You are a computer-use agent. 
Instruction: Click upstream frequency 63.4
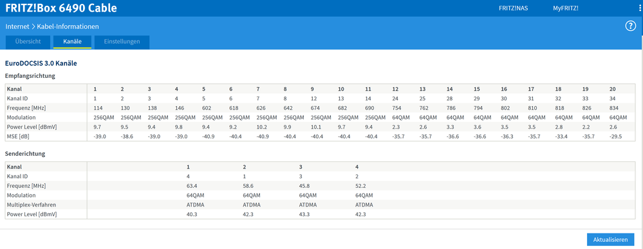click(191, 186)
